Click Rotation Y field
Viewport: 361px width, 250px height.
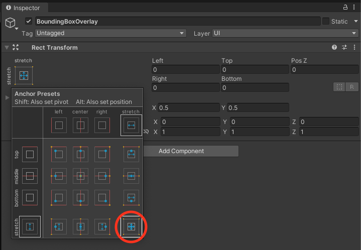(x=260, y=122)
